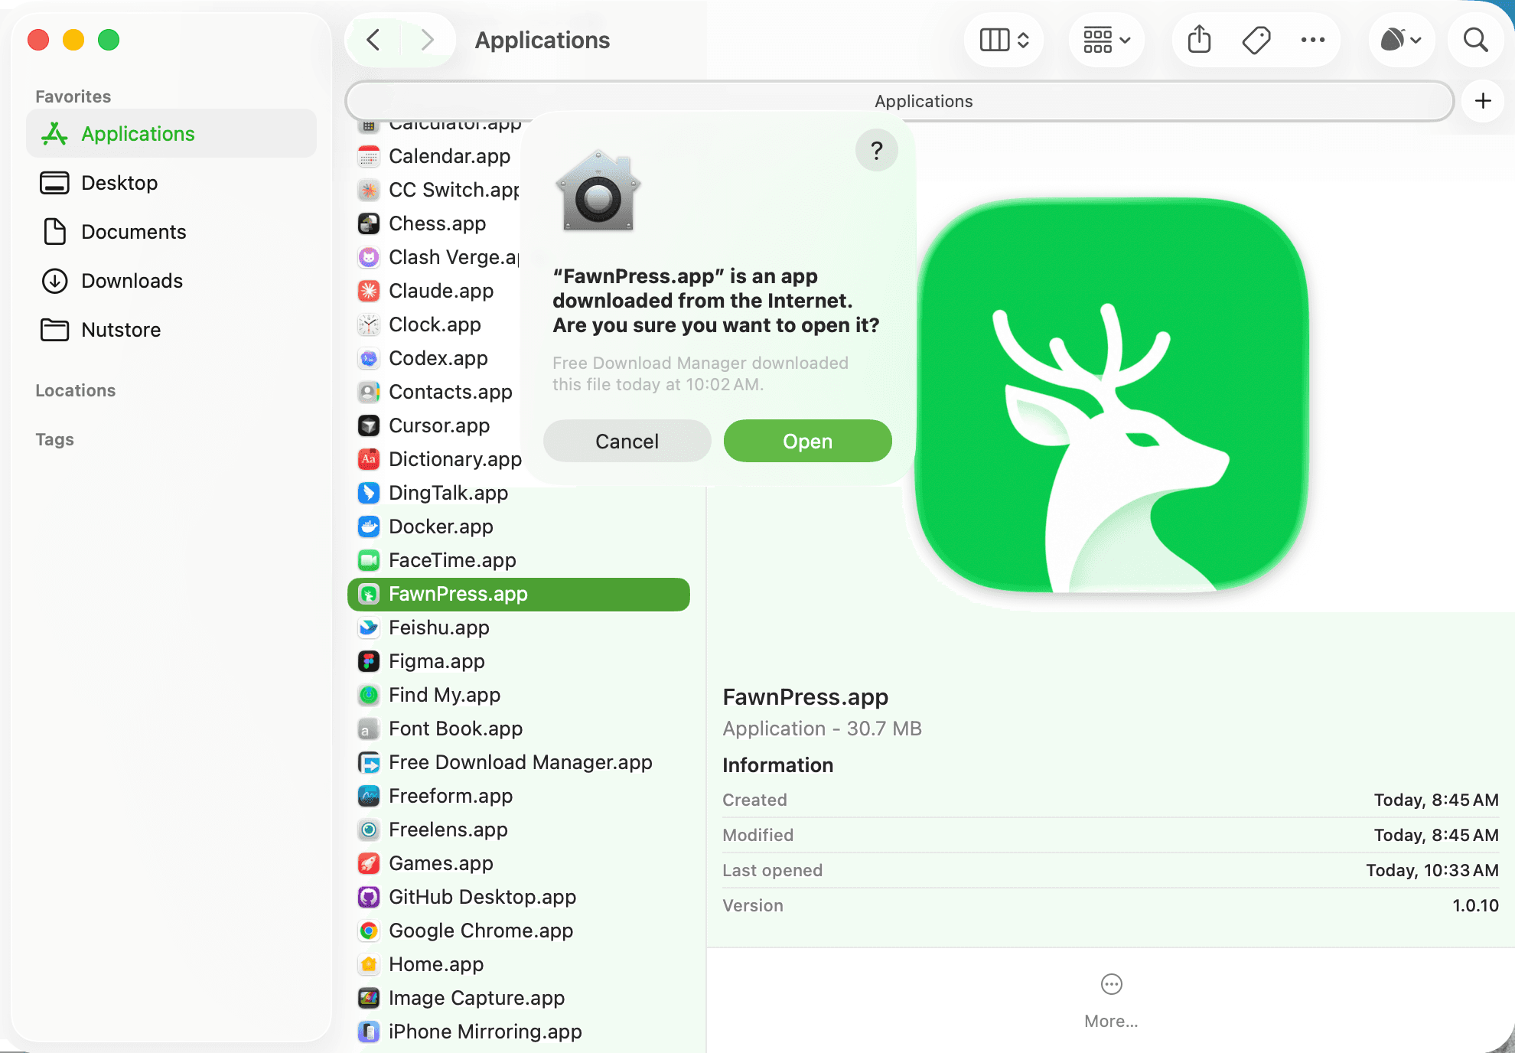Go back with the left chevron button

(373, 40)
